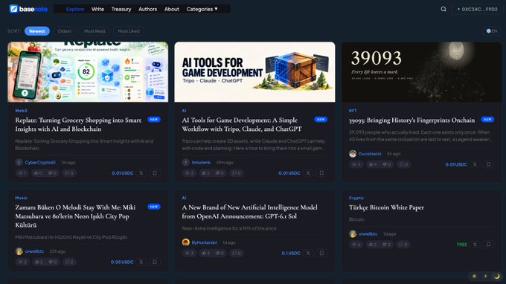Open the Write page
506x284 pixels.
pos(97,9)
